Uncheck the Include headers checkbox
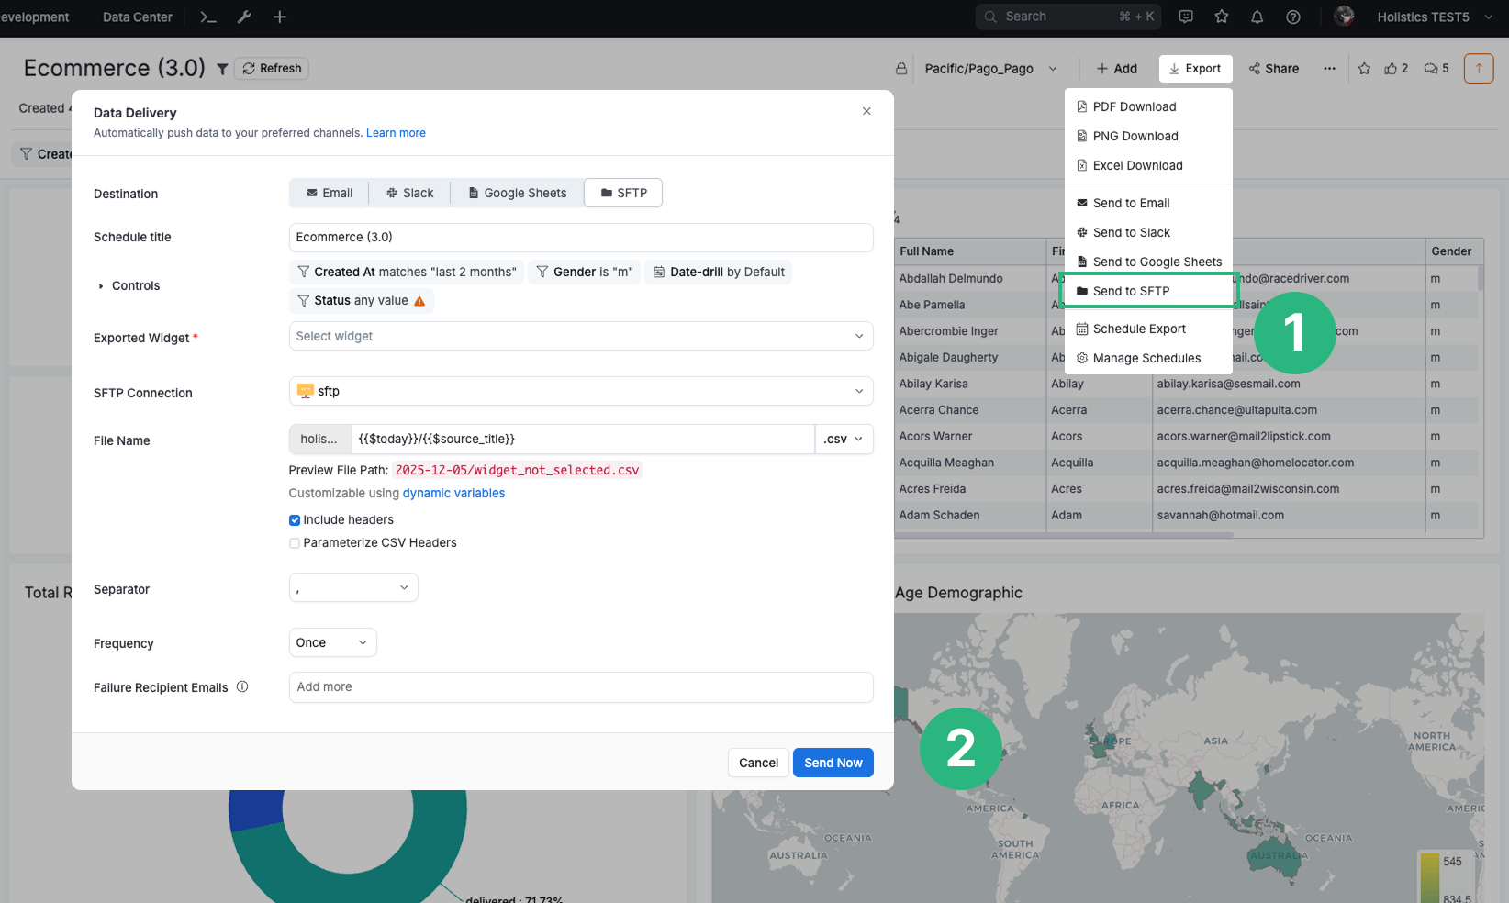 click(x=295, y=520)
